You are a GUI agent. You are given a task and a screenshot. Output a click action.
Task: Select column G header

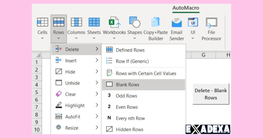(203, 55)
